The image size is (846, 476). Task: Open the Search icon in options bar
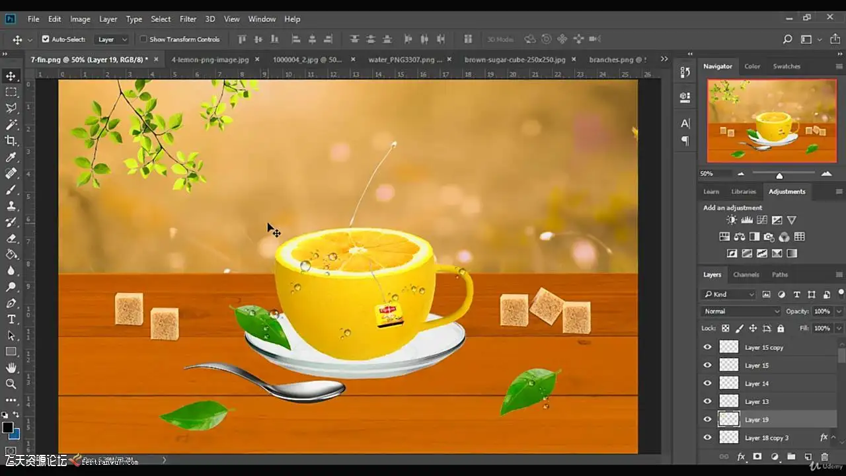coord(787,40)
